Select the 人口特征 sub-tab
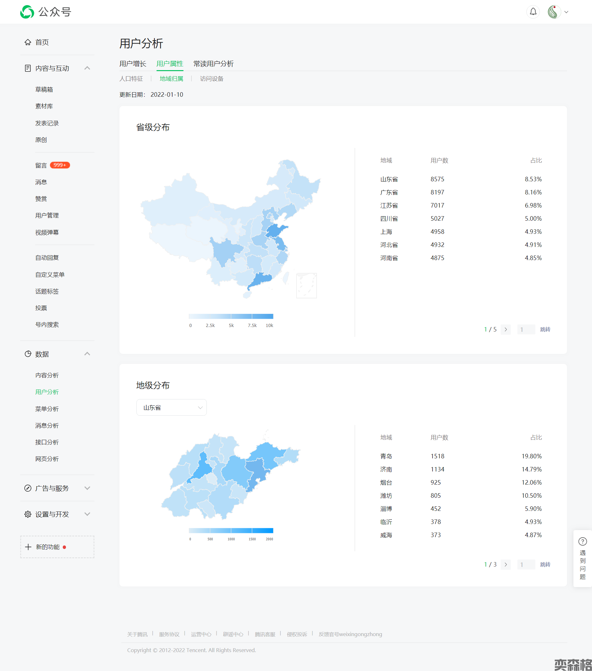The width and height of the screenshot is (592, 671). 131,79
